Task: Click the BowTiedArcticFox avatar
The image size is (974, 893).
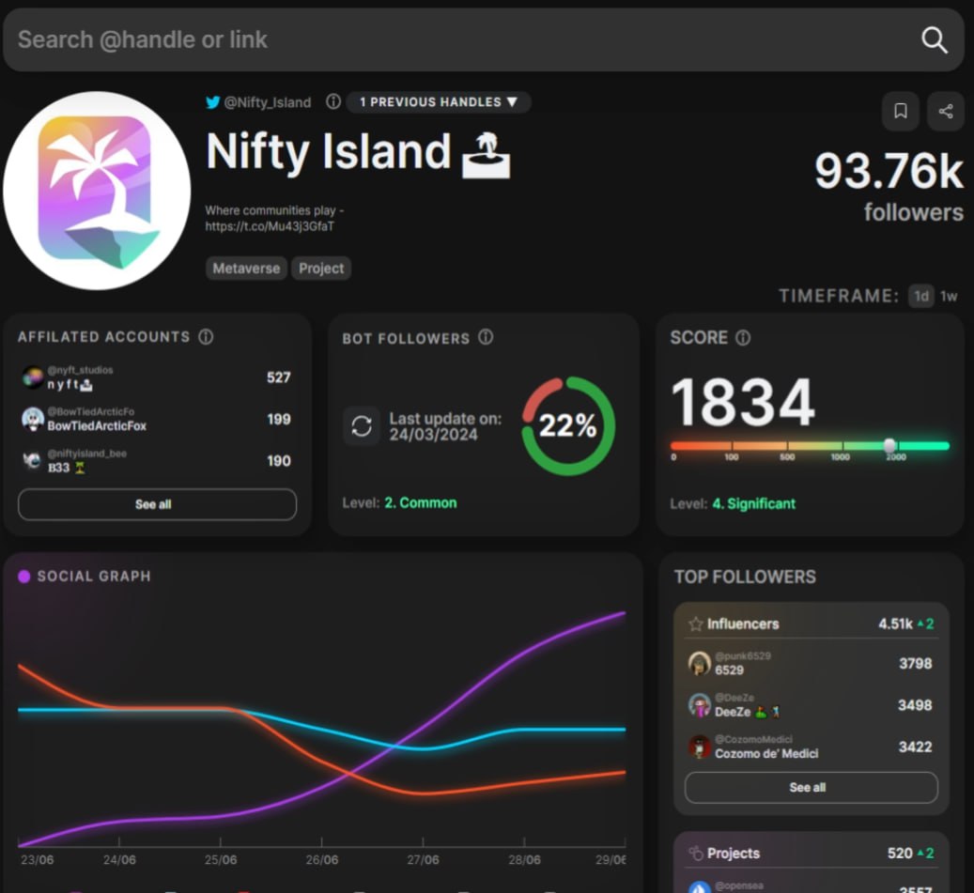Action: click(x=32, y=419)
